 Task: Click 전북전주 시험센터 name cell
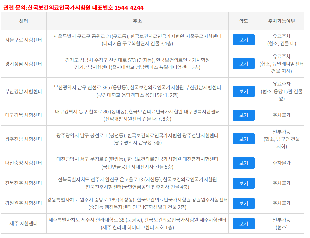point(23,183)
